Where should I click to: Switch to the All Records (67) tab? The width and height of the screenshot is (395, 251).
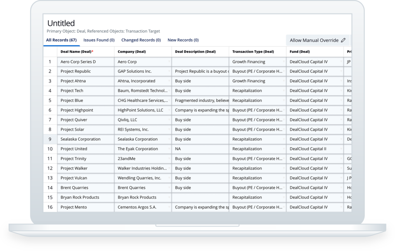(x=61, y=40)
